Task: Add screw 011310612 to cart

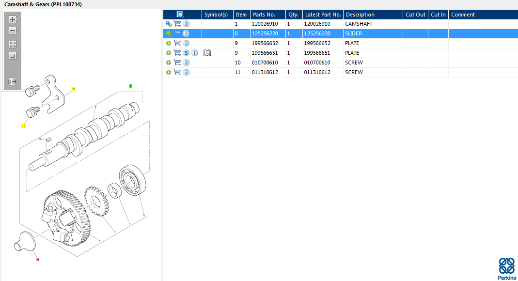Action: [x=177, y=72]
